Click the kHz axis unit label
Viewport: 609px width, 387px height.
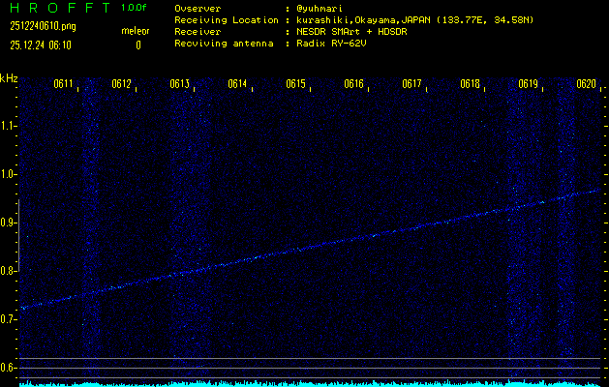(9, 77)
